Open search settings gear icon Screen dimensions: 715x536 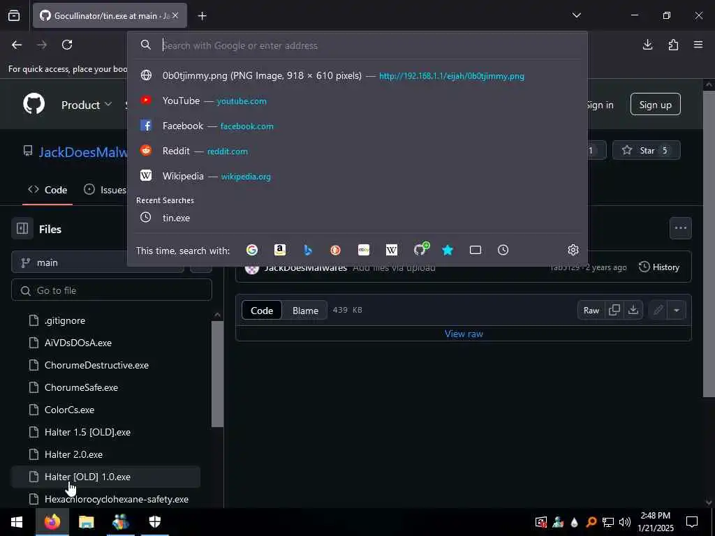(573, 250)
